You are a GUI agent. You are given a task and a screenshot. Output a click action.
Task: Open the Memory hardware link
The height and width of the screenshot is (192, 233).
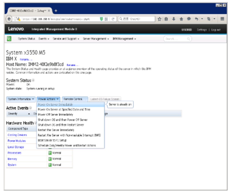[x=12, y=159]
